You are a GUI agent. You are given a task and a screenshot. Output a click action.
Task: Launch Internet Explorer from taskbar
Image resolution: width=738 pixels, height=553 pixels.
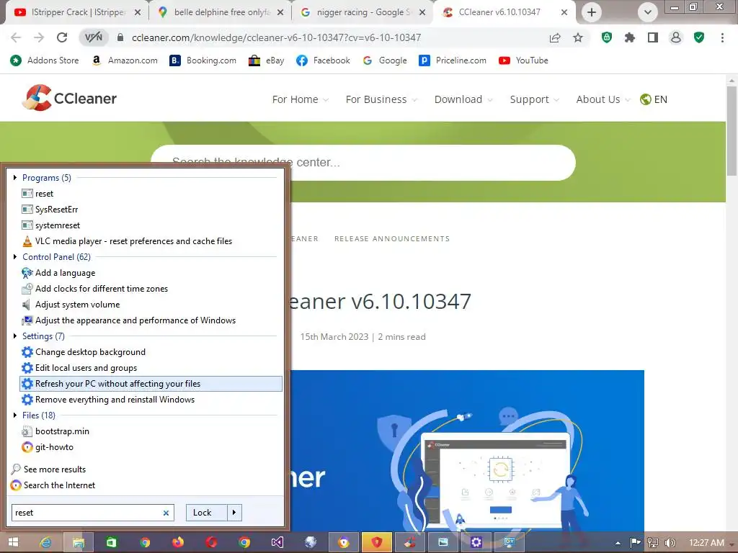(45, 542)
